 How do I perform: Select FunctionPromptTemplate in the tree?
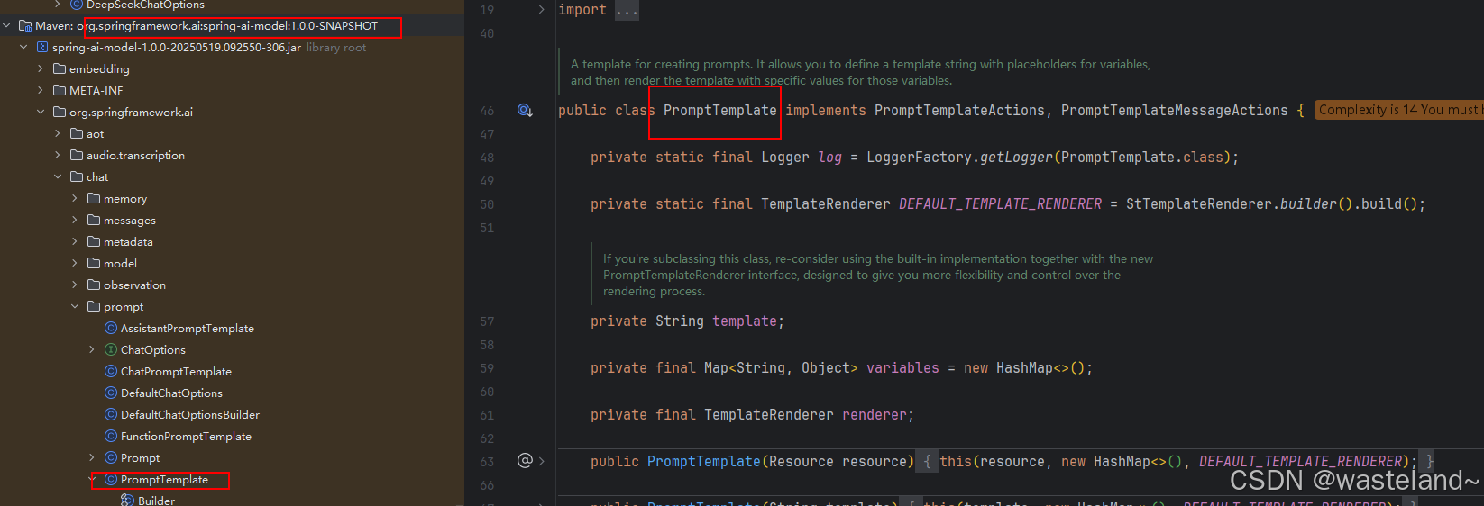point(186,437)
